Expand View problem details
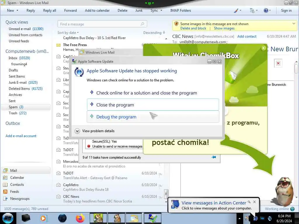The image size is (299, 224). [x=95, y=131]
